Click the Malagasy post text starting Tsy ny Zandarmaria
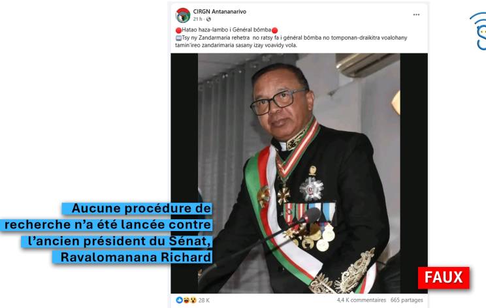The image size is (486, 308). click(x=291, y=42)
